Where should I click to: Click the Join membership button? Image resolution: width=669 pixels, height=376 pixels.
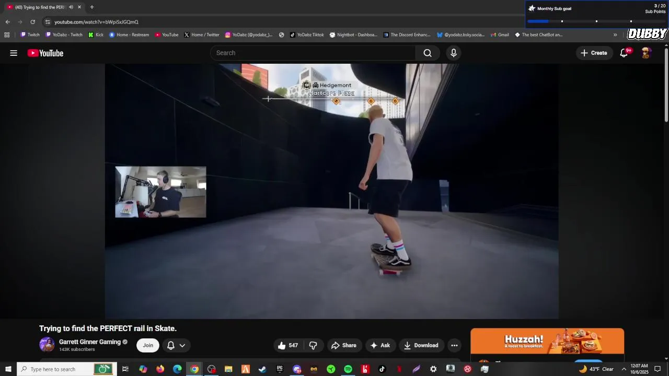click(148, 345)
